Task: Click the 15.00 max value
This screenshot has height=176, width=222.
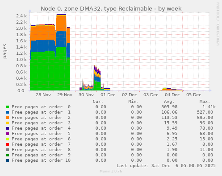Action: 206,139
